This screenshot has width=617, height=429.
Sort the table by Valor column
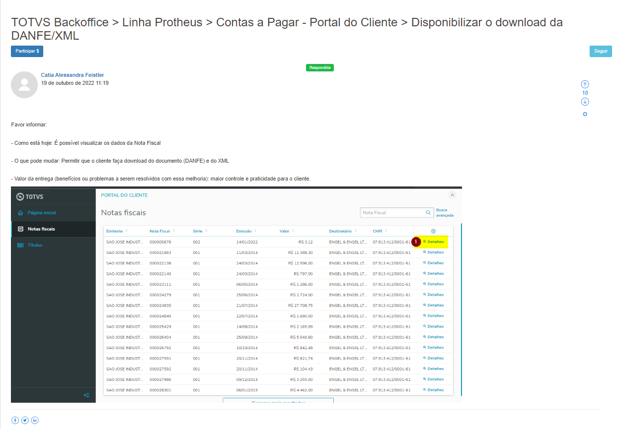click(x=287, y=231)
